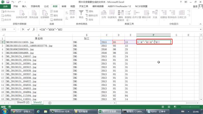203x114 pixels.
Task: Sort descending Z to A icon
Action: pos(67,18)
